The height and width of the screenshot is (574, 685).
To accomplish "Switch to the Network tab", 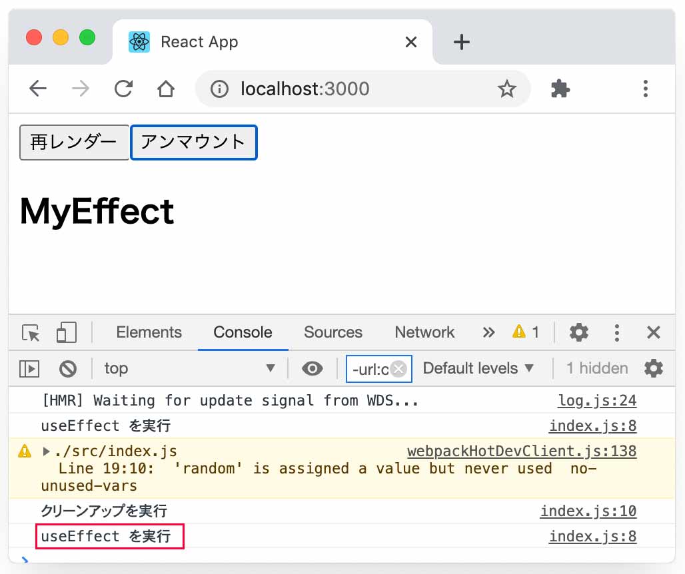I will point(424,332).
